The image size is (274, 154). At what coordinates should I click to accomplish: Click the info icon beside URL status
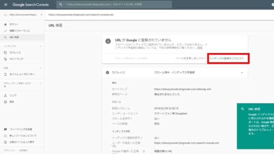108,41
